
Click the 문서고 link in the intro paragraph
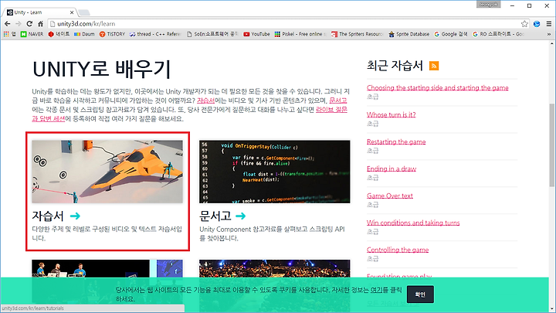point(338,100)
